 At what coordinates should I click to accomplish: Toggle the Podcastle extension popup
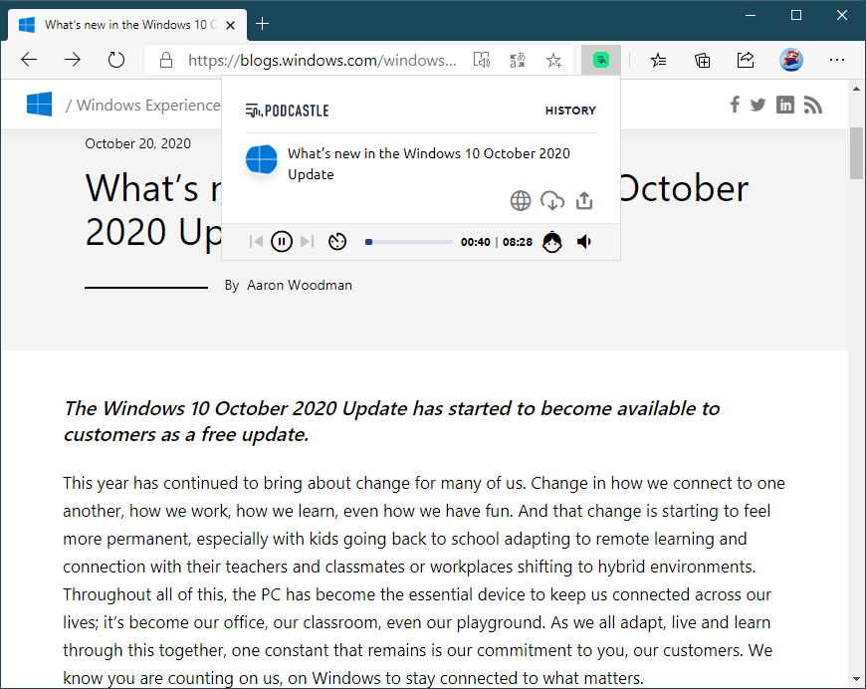coord(601,60)
